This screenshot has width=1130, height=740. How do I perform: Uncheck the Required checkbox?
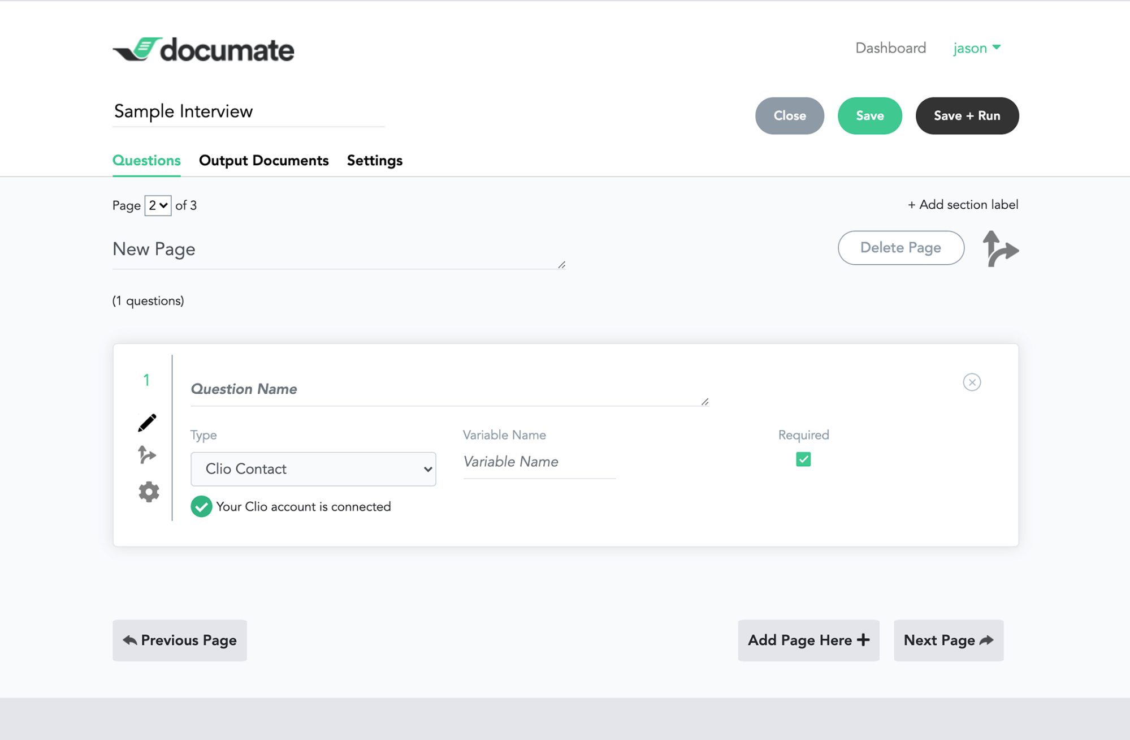[803, 459]
